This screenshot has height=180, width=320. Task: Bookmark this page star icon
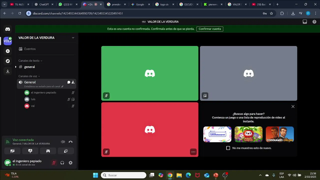click(x=271, y=13)
